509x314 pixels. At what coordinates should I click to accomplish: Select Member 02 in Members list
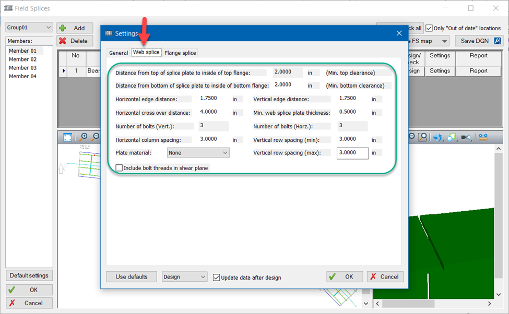[x=23, y=59]
